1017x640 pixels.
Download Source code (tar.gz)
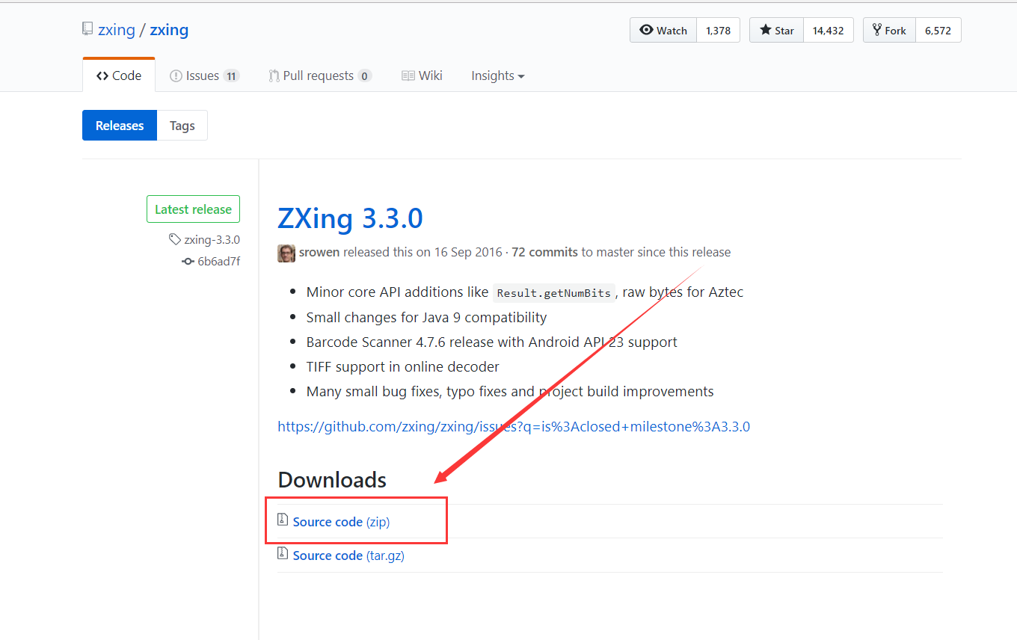coord(348,556)
